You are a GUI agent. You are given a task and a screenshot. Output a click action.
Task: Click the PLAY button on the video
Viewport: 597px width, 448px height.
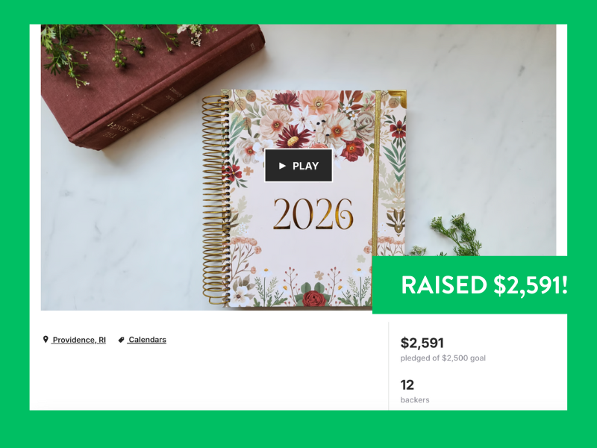[x=298, y=166]
